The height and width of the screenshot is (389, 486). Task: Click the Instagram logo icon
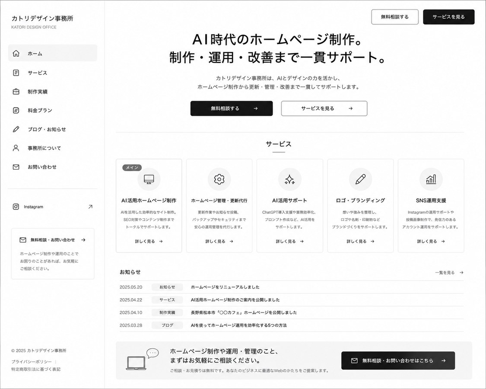point(16,207)
